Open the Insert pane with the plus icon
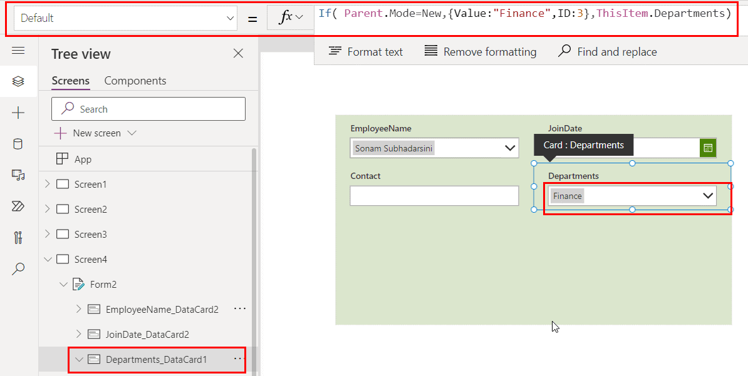Viewport: 748px width, 376px height. coord(18,113)
